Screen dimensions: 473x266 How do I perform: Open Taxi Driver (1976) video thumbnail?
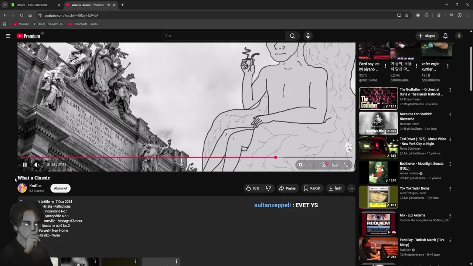pyautogui.click(x=378, y=147)
